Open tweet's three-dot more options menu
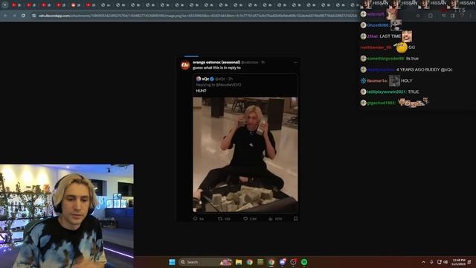The height and width of the screenshot is (268, 476). (296, 63)
